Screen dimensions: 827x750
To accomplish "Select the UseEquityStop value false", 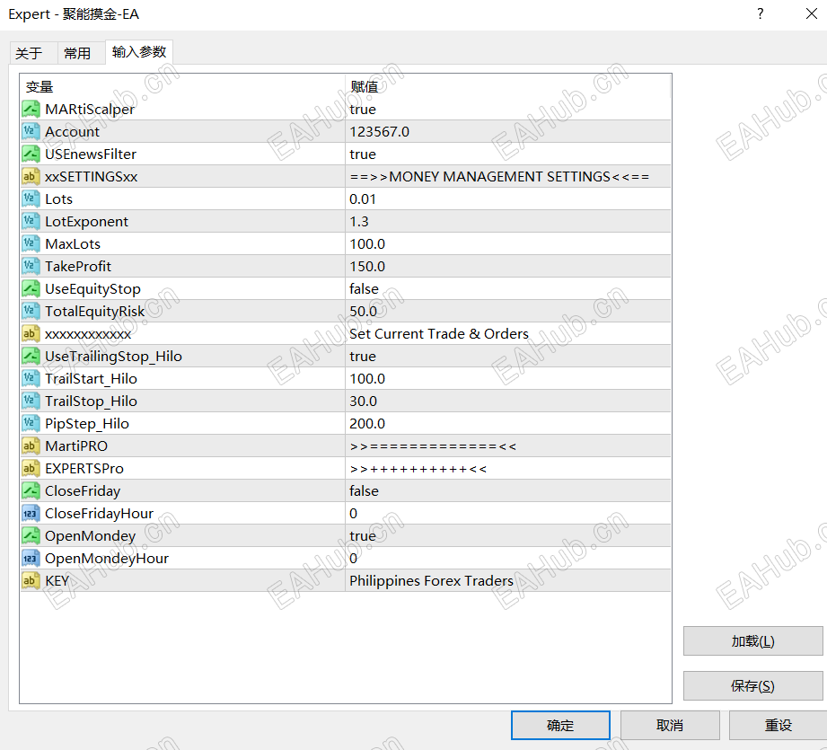I will click(364, 289).
